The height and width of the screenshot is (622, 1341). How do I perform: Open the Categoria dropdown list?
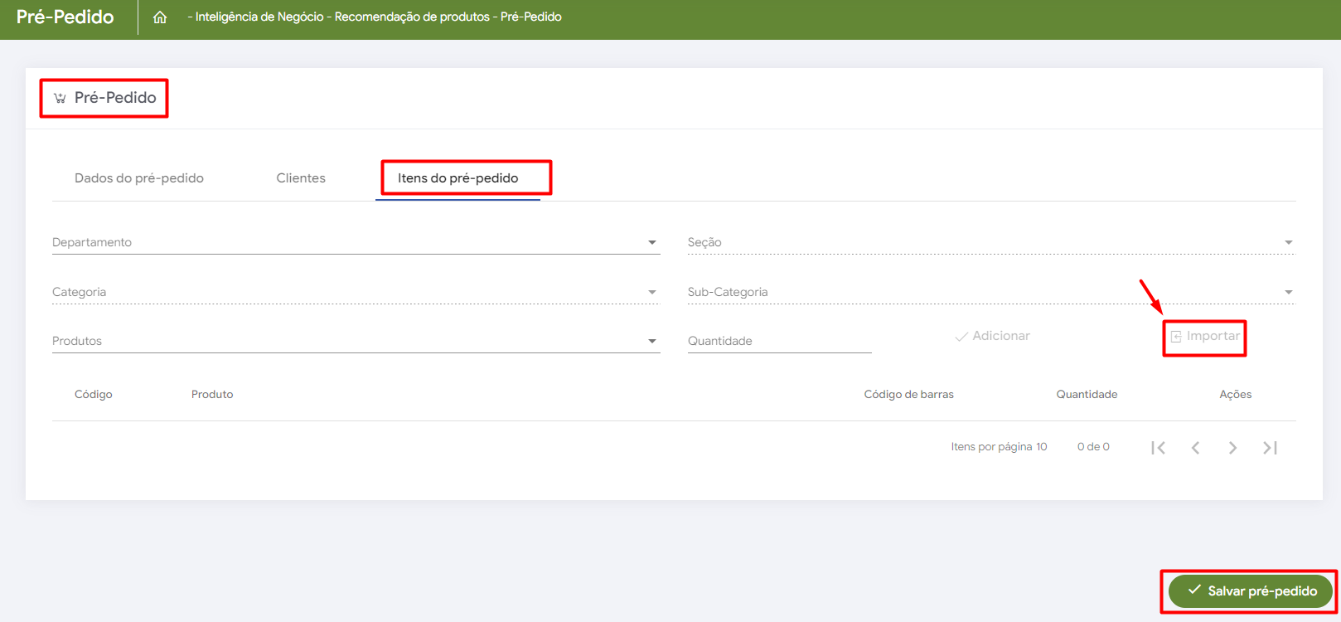click(x=356, y=292)
